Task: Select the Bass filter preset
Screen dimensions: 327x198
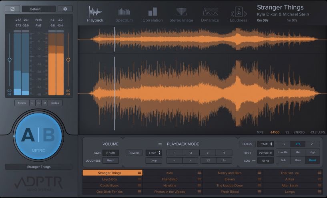Action: 298,160
